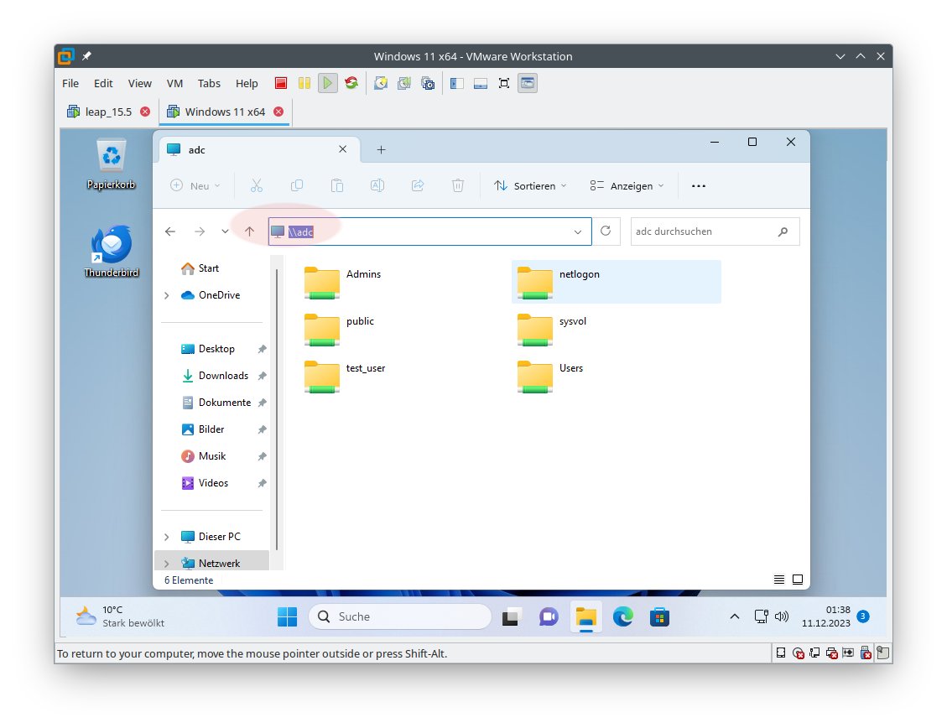Switch to details list view in Explorer
947x728 pixels.
pos(779,580)
